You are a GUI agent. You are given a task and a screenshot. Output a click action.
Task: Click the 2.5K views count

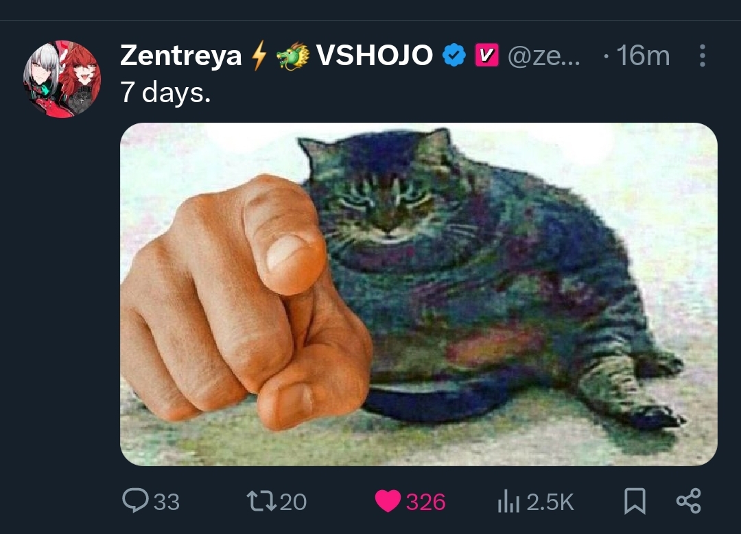(x=550, y=502)
